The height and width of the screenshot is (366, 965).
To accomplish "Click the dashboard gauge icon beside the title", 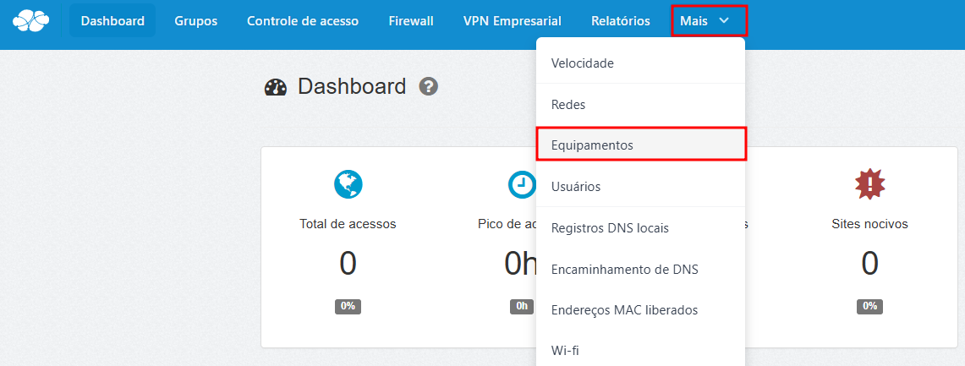I will [277, 87].
